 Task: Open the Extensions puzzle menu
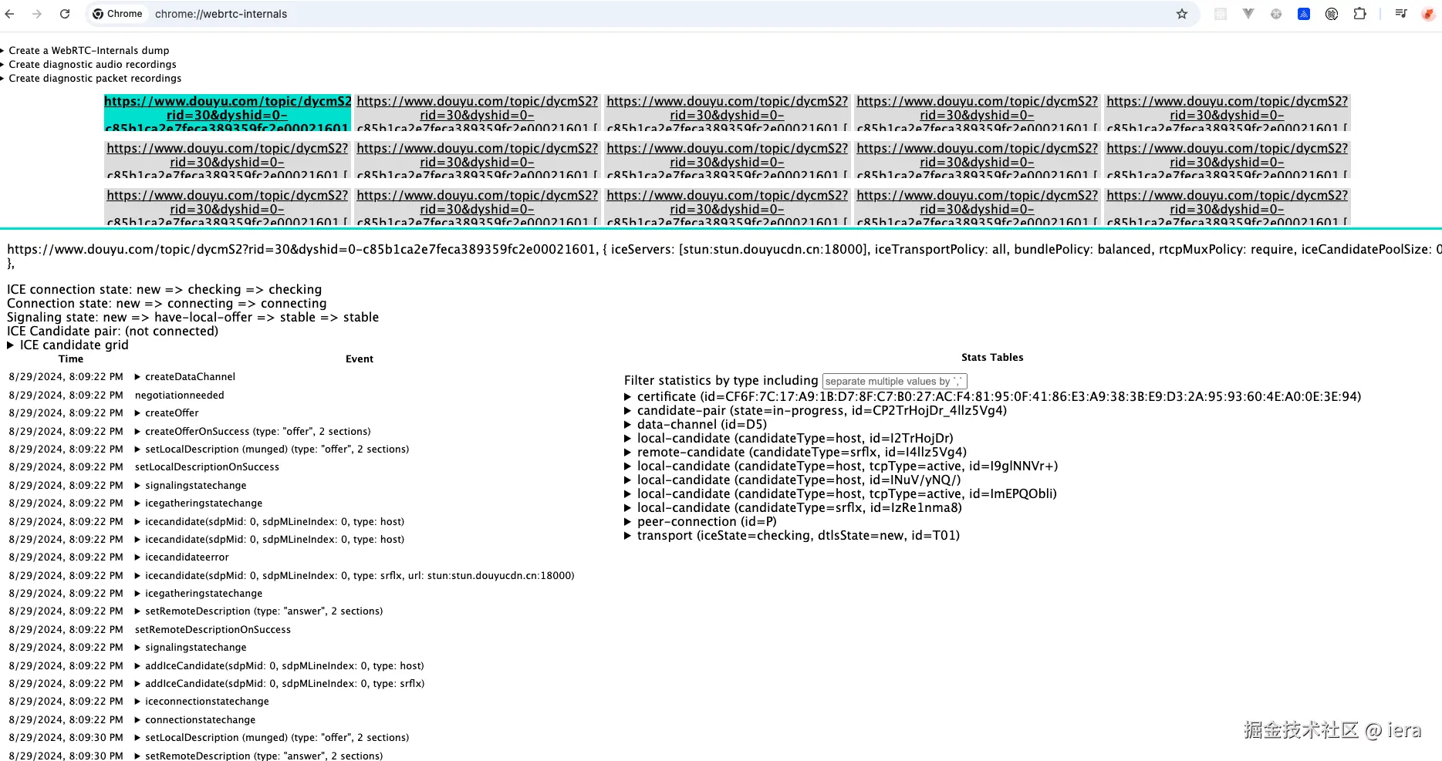pyautogui.click(x=1359, y=14)
